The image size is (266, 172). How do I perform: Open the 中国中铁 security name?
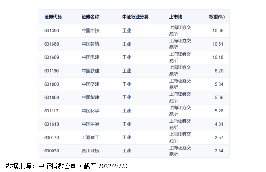(x=90, y=31)
